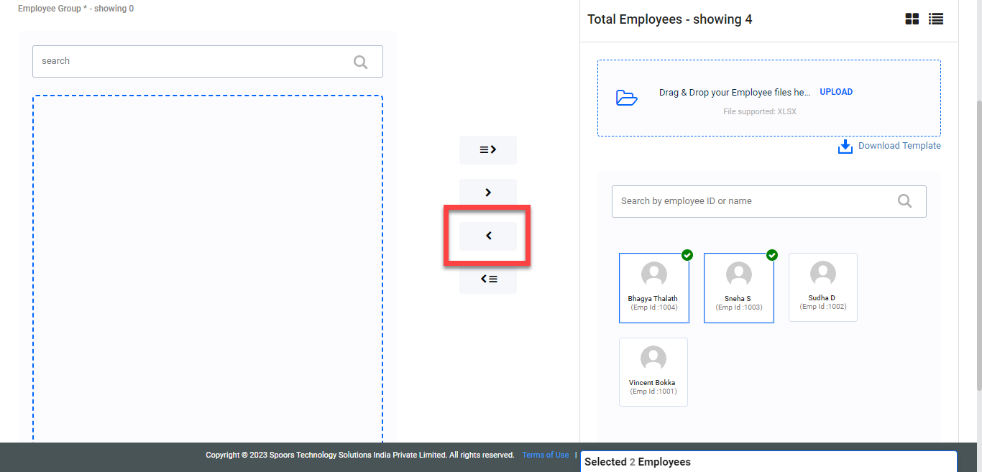This screenshot has width=982, height=472.
Task: Focus the employee group search field
Action: point(194,62)
